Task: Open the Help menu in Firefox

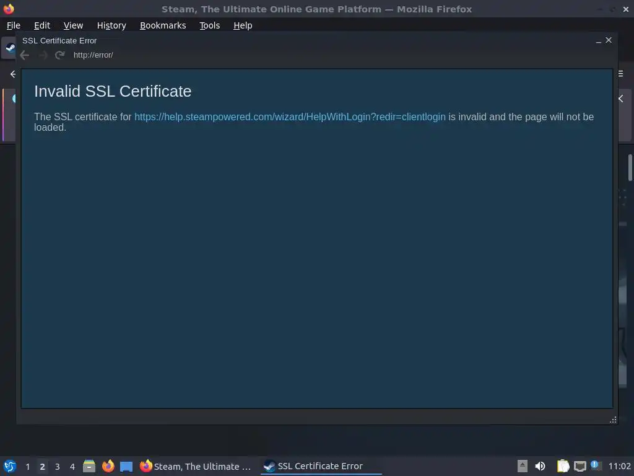Action: coord(243,25)
